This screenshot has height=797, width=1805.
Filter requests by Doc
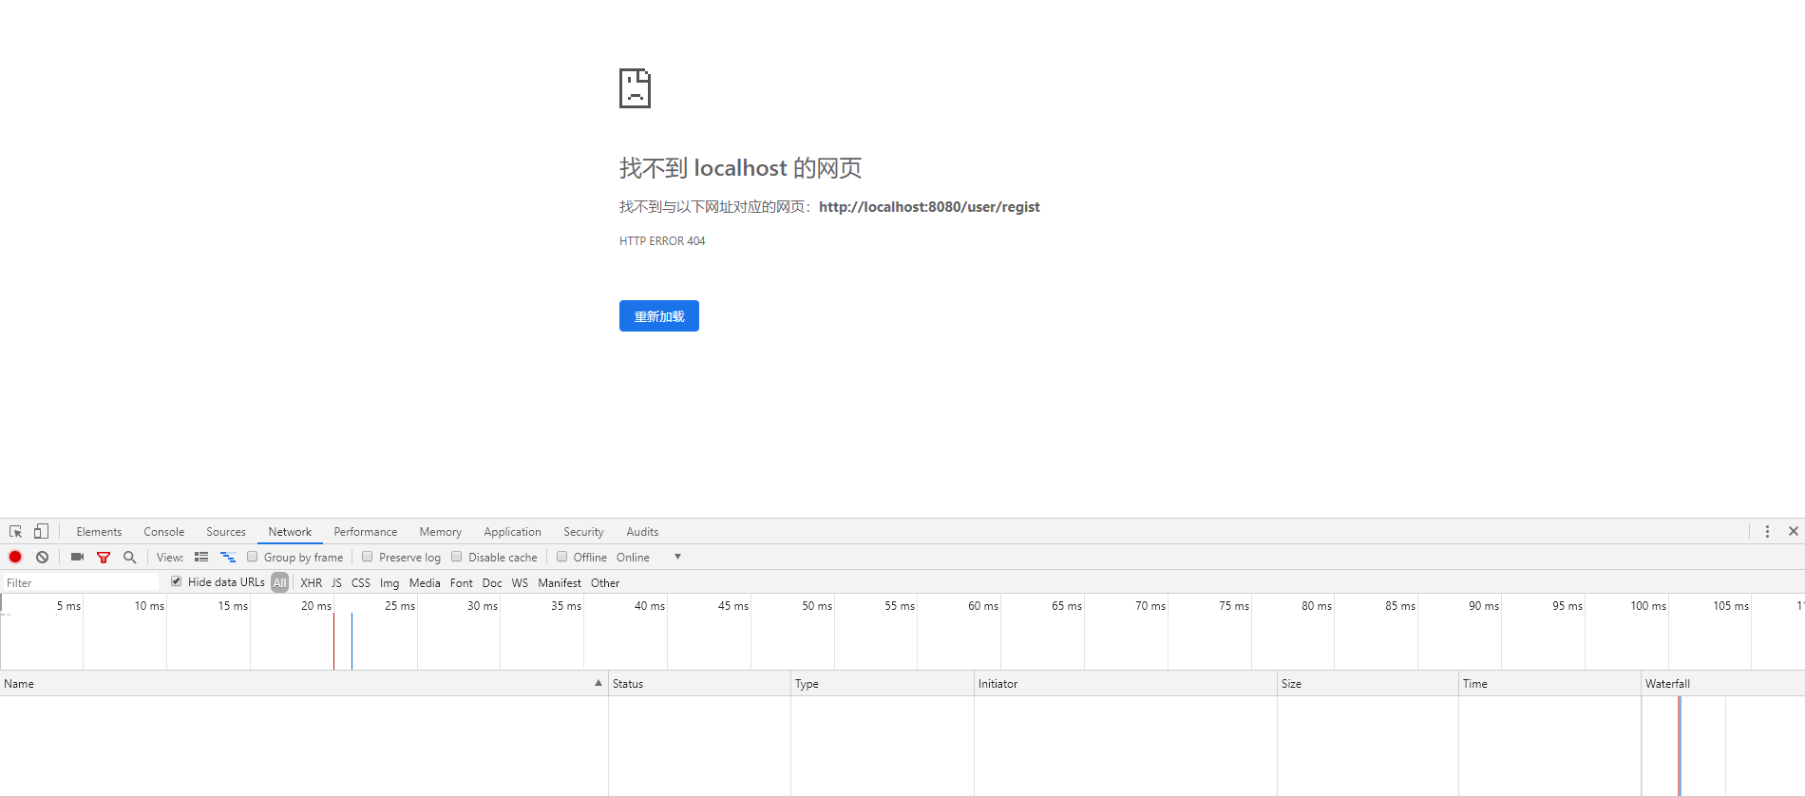[x=492, y=583]
